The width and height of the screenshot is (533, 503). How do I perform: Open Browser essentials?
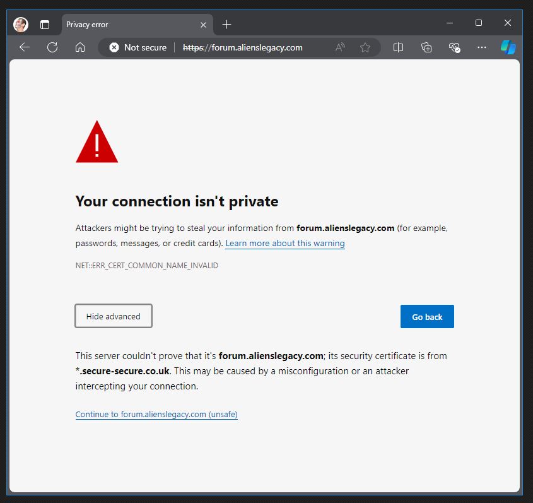(454, 47)
